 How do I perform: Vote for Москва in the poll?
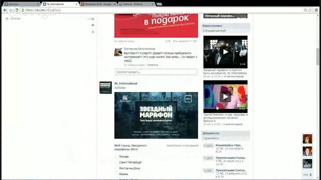124,156
